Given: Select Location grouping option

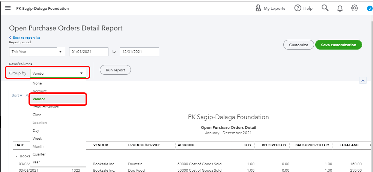Looking at the screenshot, I should [40, 123].
